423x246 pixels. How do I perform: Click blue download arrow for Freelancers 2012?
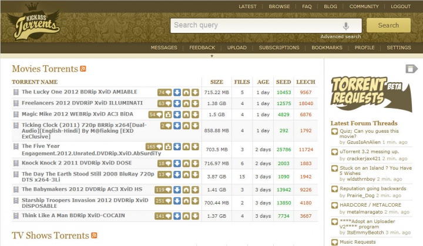click(x=177, y=103)
